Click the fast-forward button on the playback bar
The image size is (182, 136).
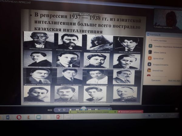(89, 109)
